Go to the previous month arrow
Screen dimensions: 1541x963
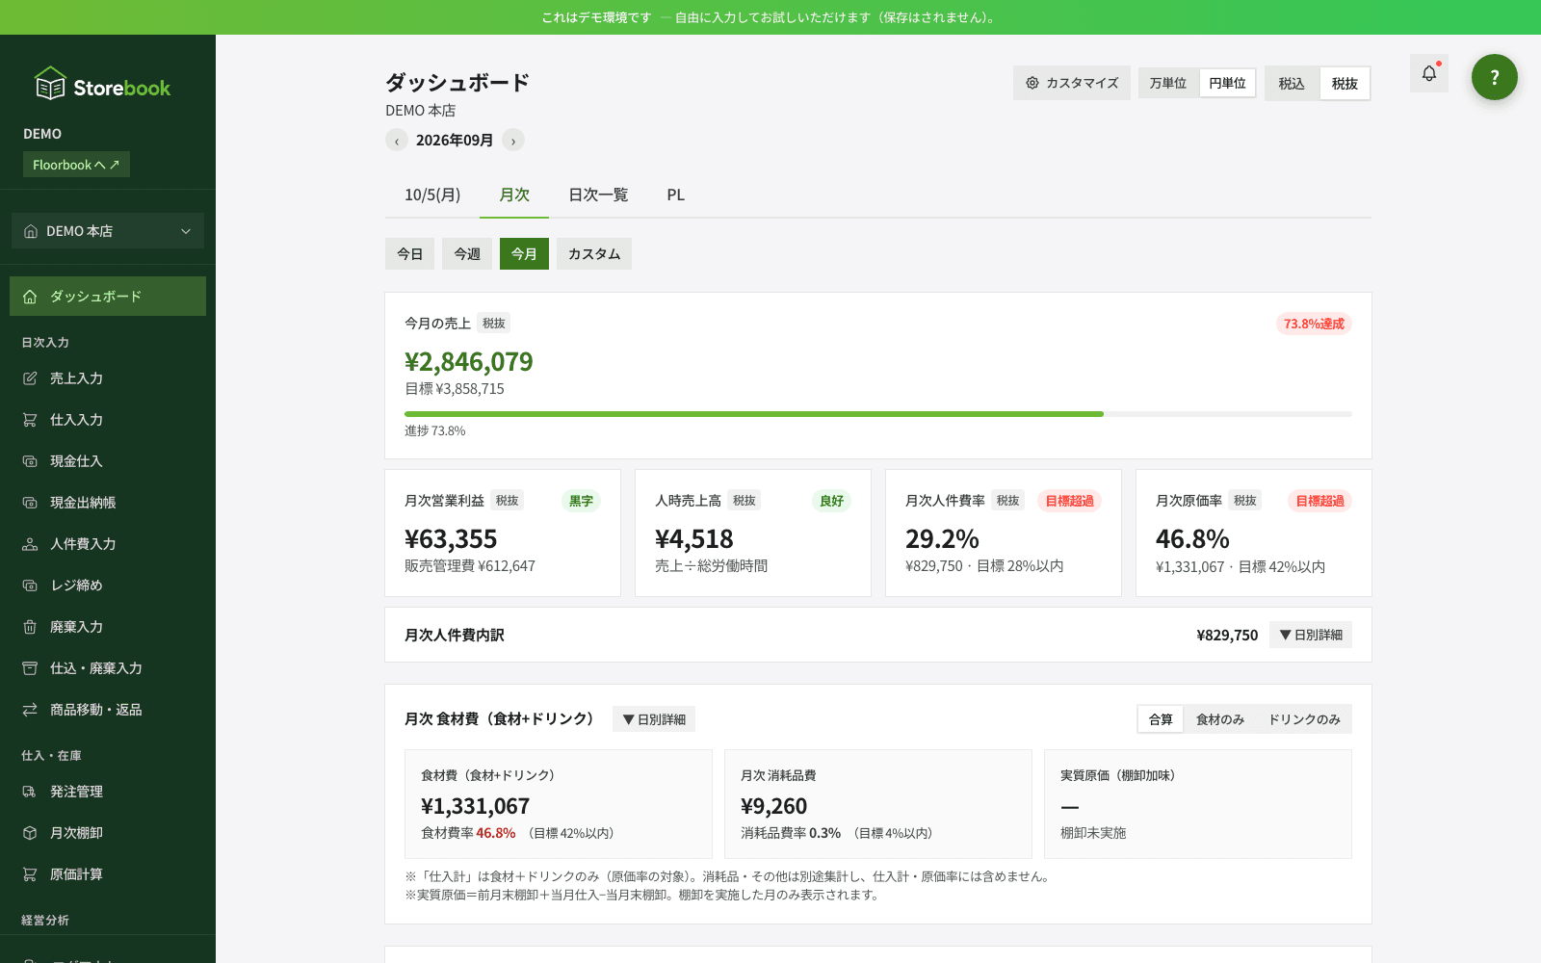(397, 141)
